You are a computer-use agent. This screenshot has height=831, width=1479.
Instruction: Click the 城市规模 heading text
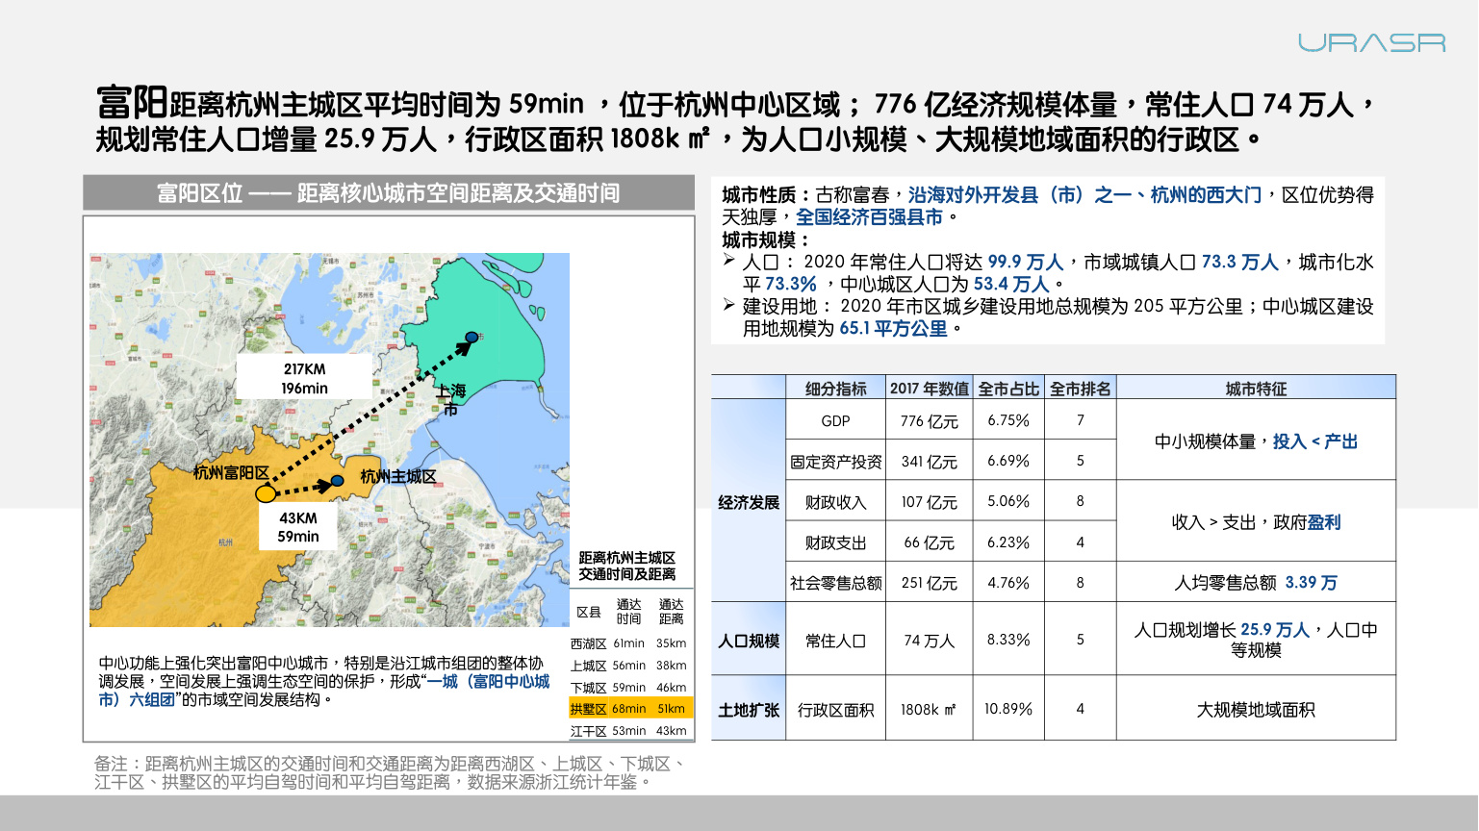click(766, 239)
